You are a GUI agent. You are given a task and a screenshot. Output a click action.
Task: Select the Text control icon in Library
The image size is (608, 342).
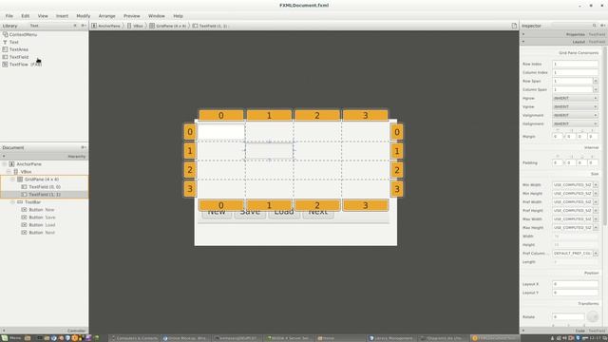tap(5, 42)
